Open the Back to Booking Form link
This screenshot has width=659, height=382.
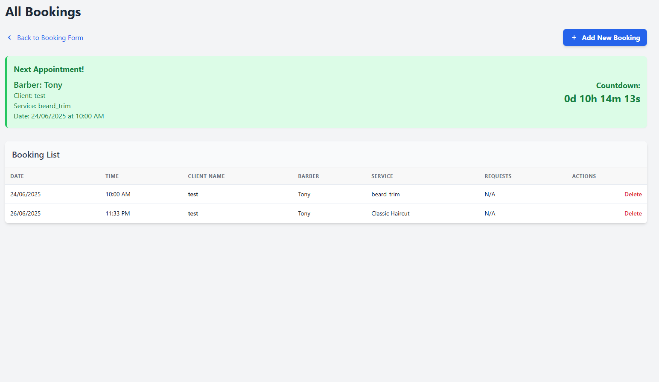(50, 37)
